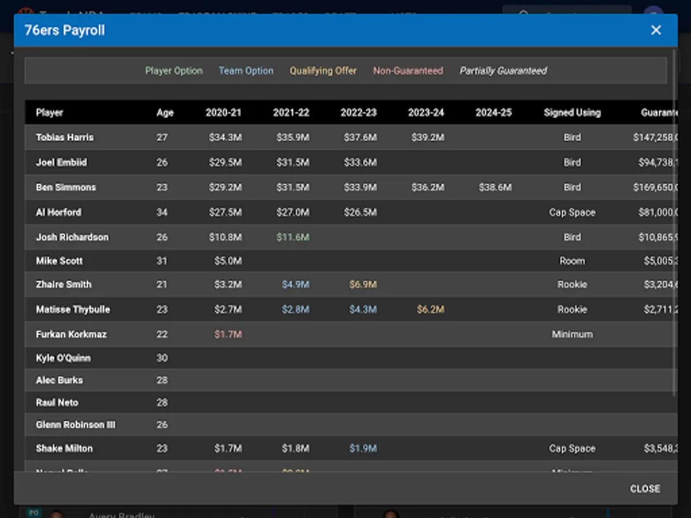The width and height of the screenshot is (691, 518).
Task: Click Al Horford age 34 cell
Action: [162, 212]
